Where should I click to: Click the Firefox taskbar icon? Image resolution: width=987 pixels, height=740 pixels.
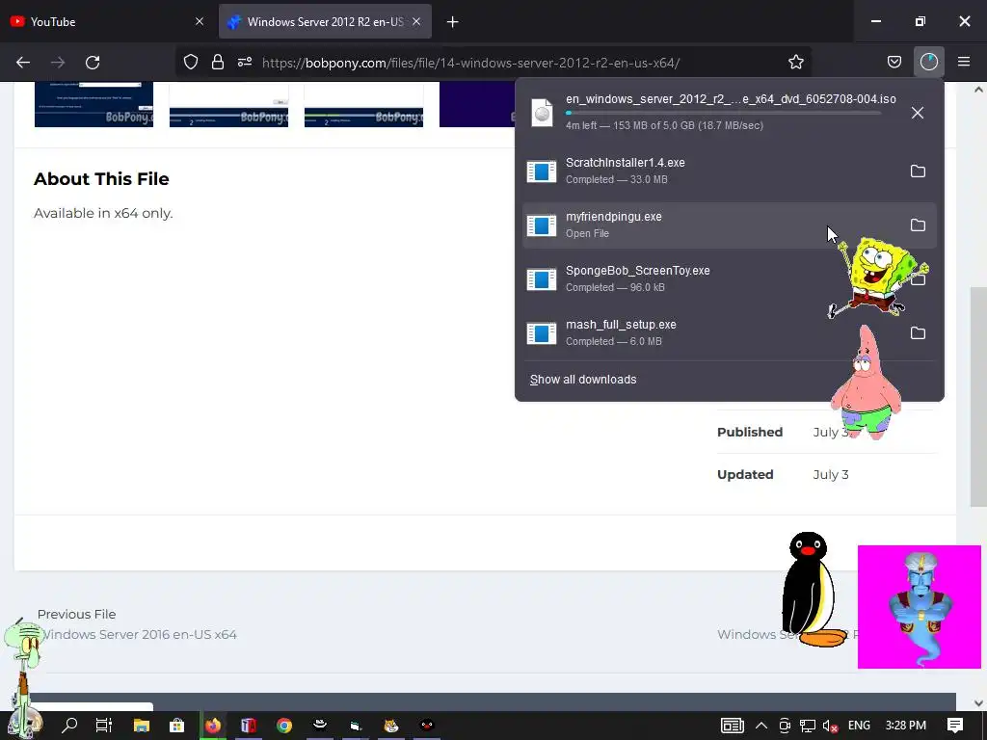coord(213,726)
